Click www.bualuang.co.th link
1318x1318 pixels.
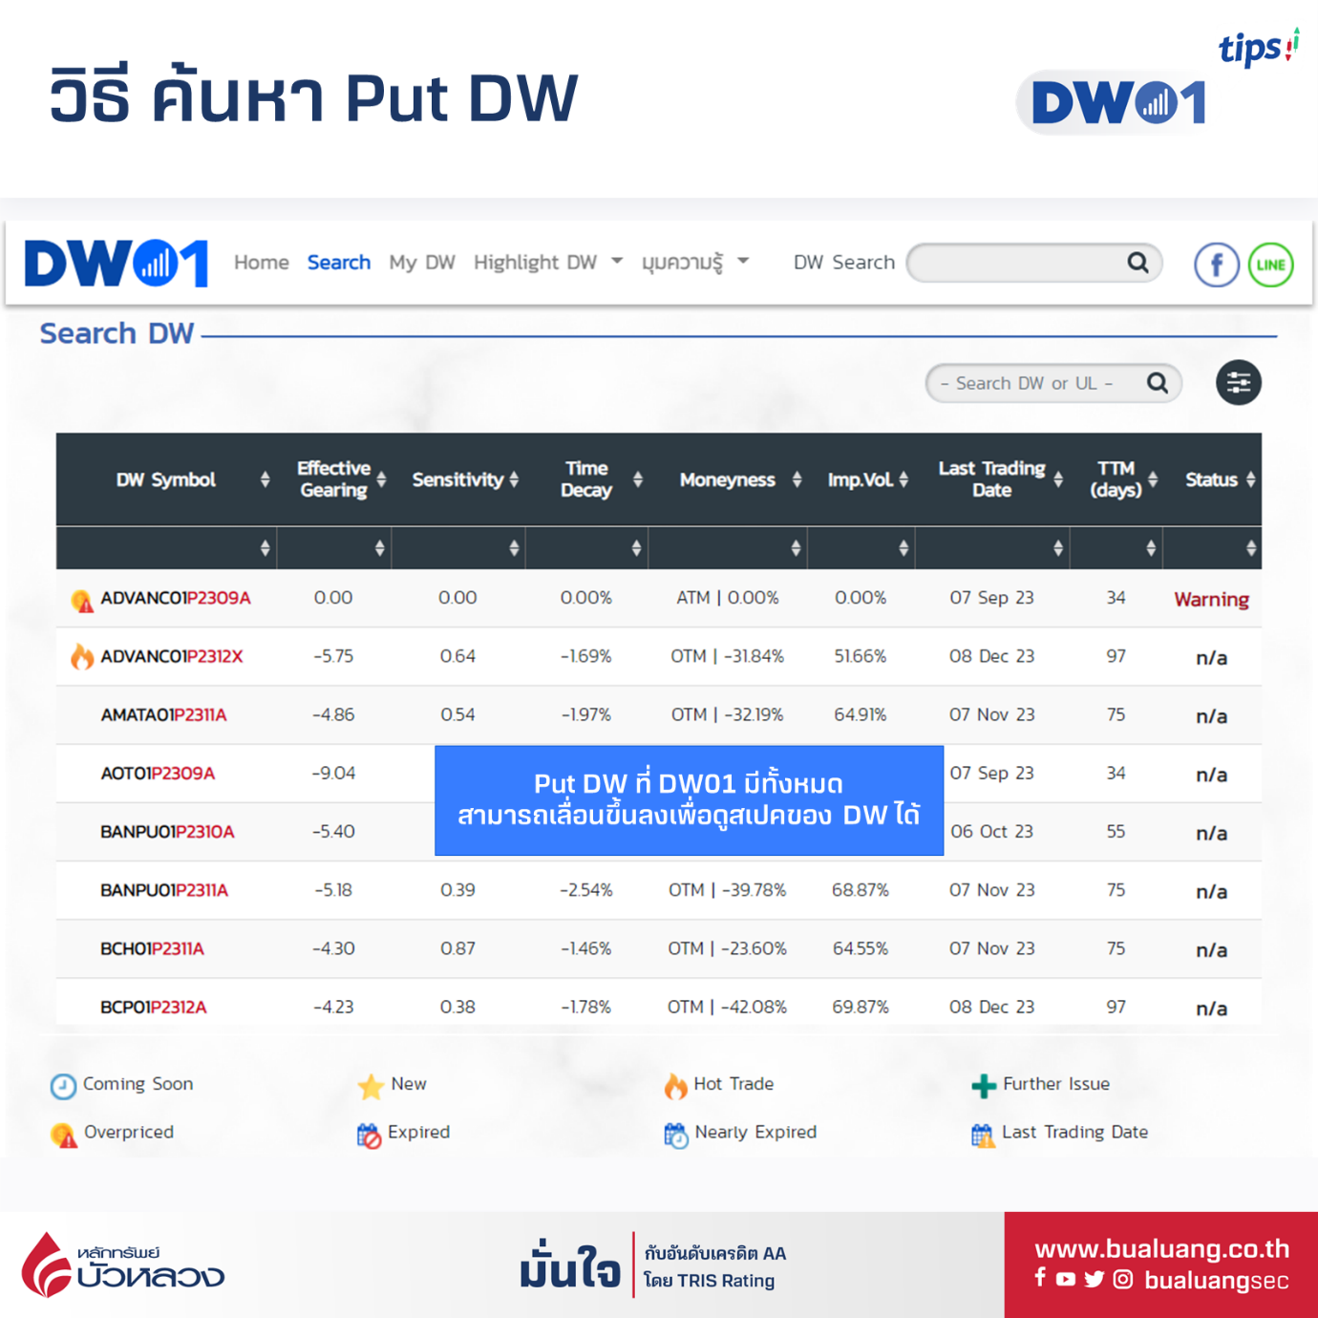pos(1161,1248)
